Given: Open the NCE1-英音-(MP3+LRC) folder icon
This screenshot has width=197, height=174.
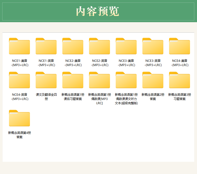Looking at the screenshot, I should tap(46, 46).
